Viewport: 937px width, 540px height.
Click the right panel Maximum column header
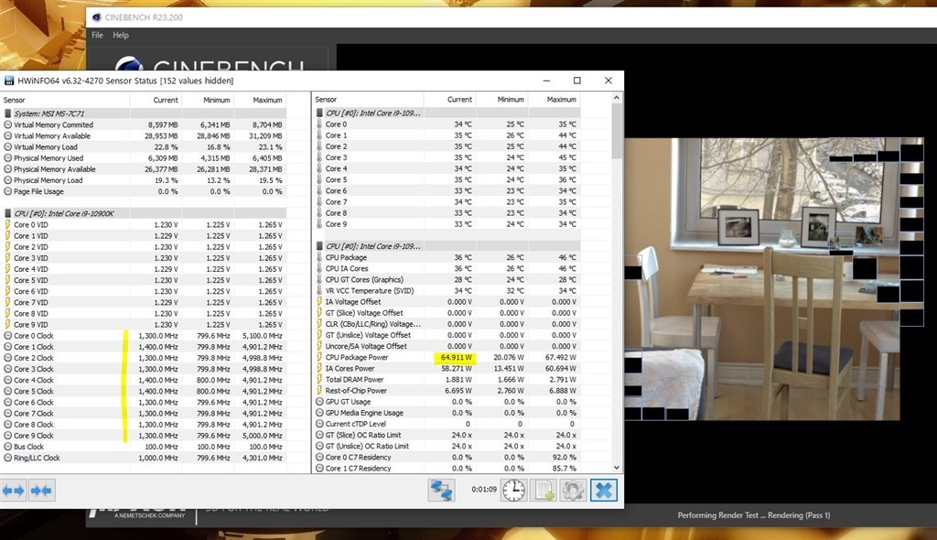(x=561, y=99)
